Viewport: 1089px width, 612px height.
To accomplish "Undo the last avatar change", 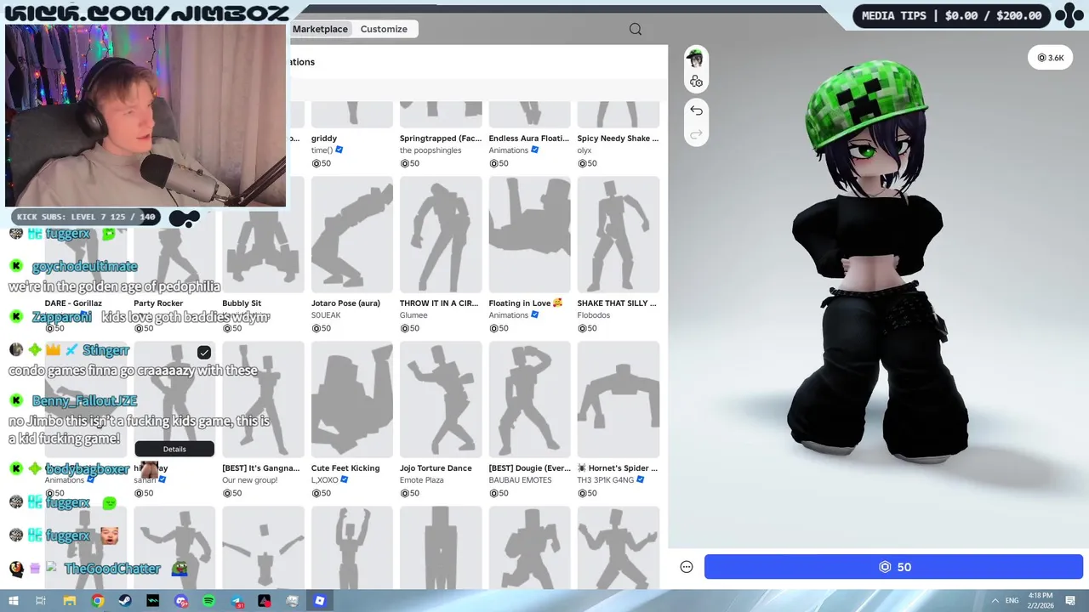I will tap(696, 110).
